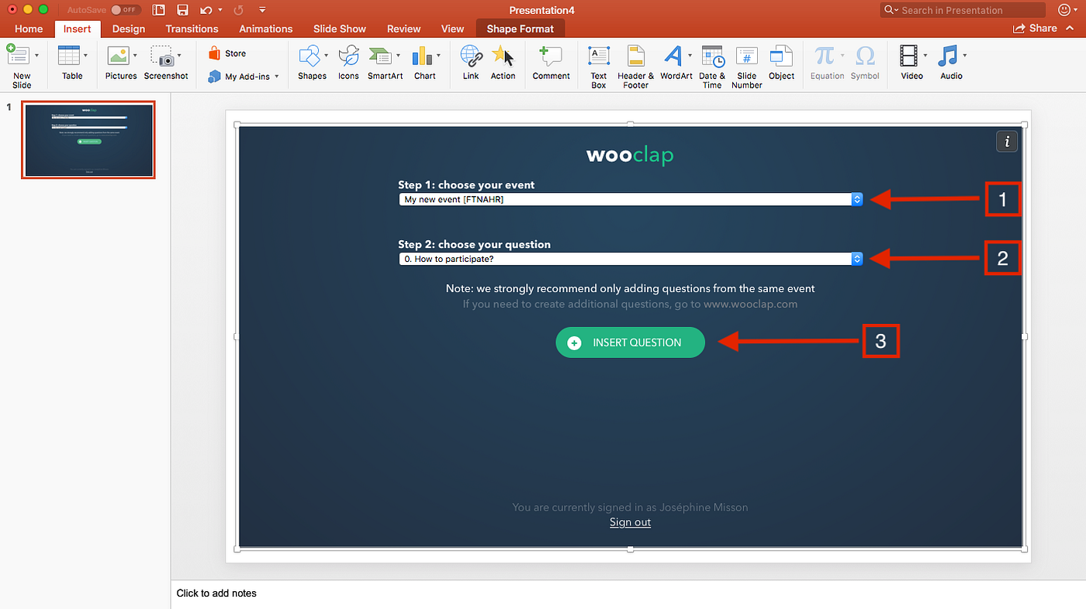Click the INSERT QUESTION button

point(630,342)
